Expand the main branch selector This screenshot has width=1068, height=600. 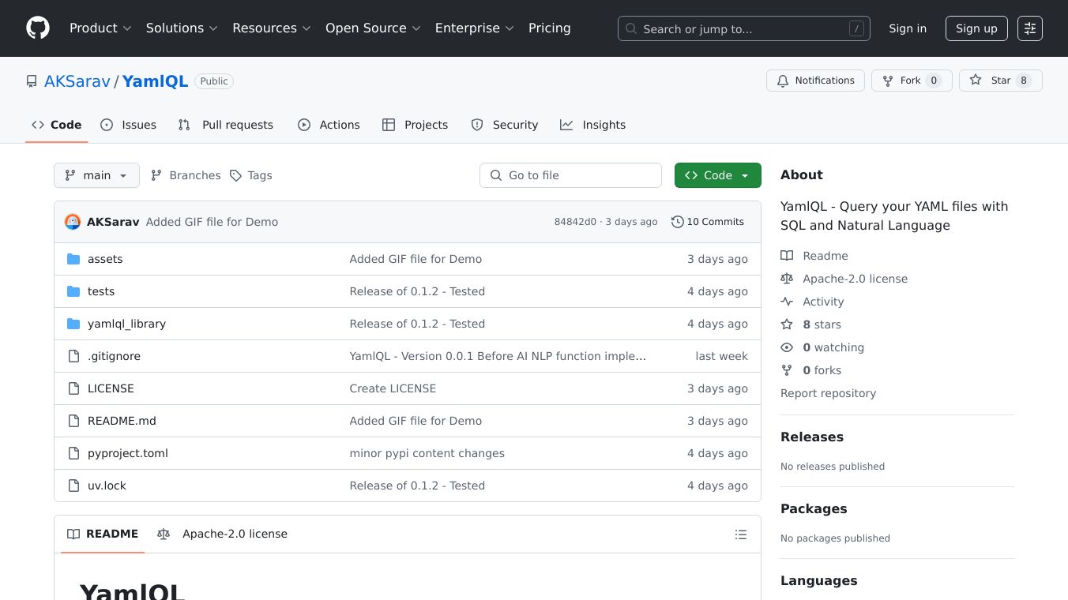[96, 175]
